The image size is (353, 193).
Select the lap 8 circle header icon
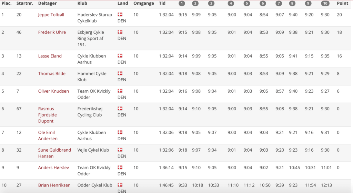tap(292, 3)
